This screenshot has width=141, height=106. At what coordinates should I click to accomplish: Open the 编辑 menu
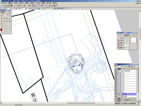point(10,3)
